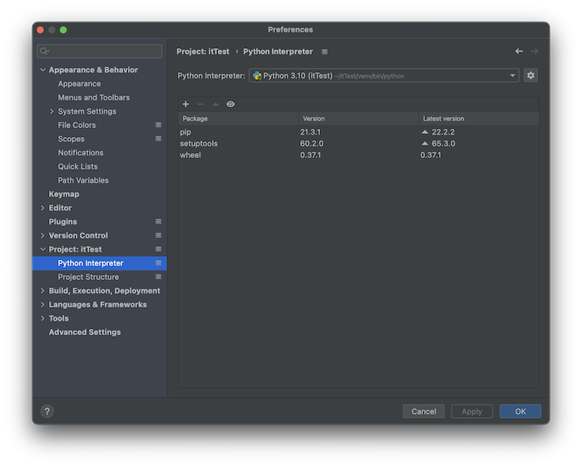Click project-level icon beside Scopes
The image size is (582, 467).
coord(158,139)
